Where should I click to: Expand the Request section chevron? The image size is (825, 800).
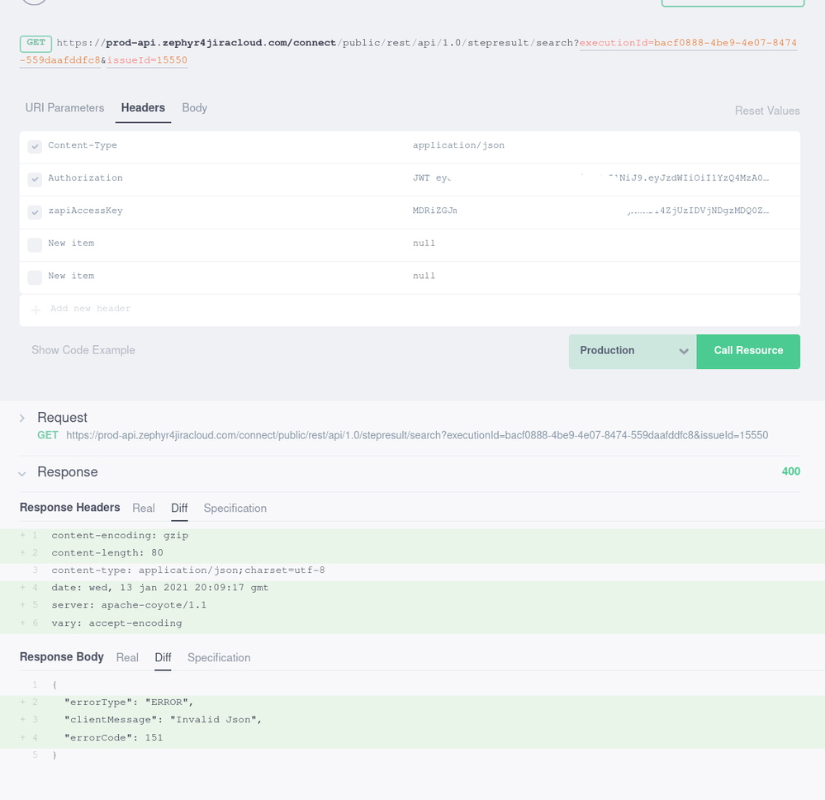(22, 419)
